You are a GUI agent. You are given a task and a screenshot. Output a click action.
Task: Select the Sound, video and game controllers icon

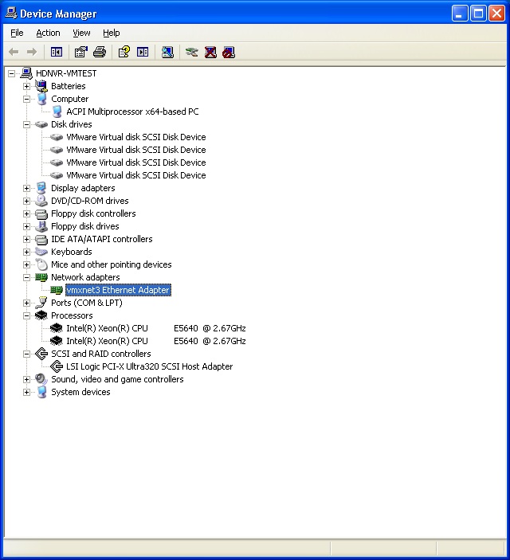click(x=41, y=379)
